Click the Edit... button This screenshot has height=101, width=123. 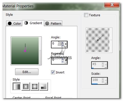coord(27,72)
